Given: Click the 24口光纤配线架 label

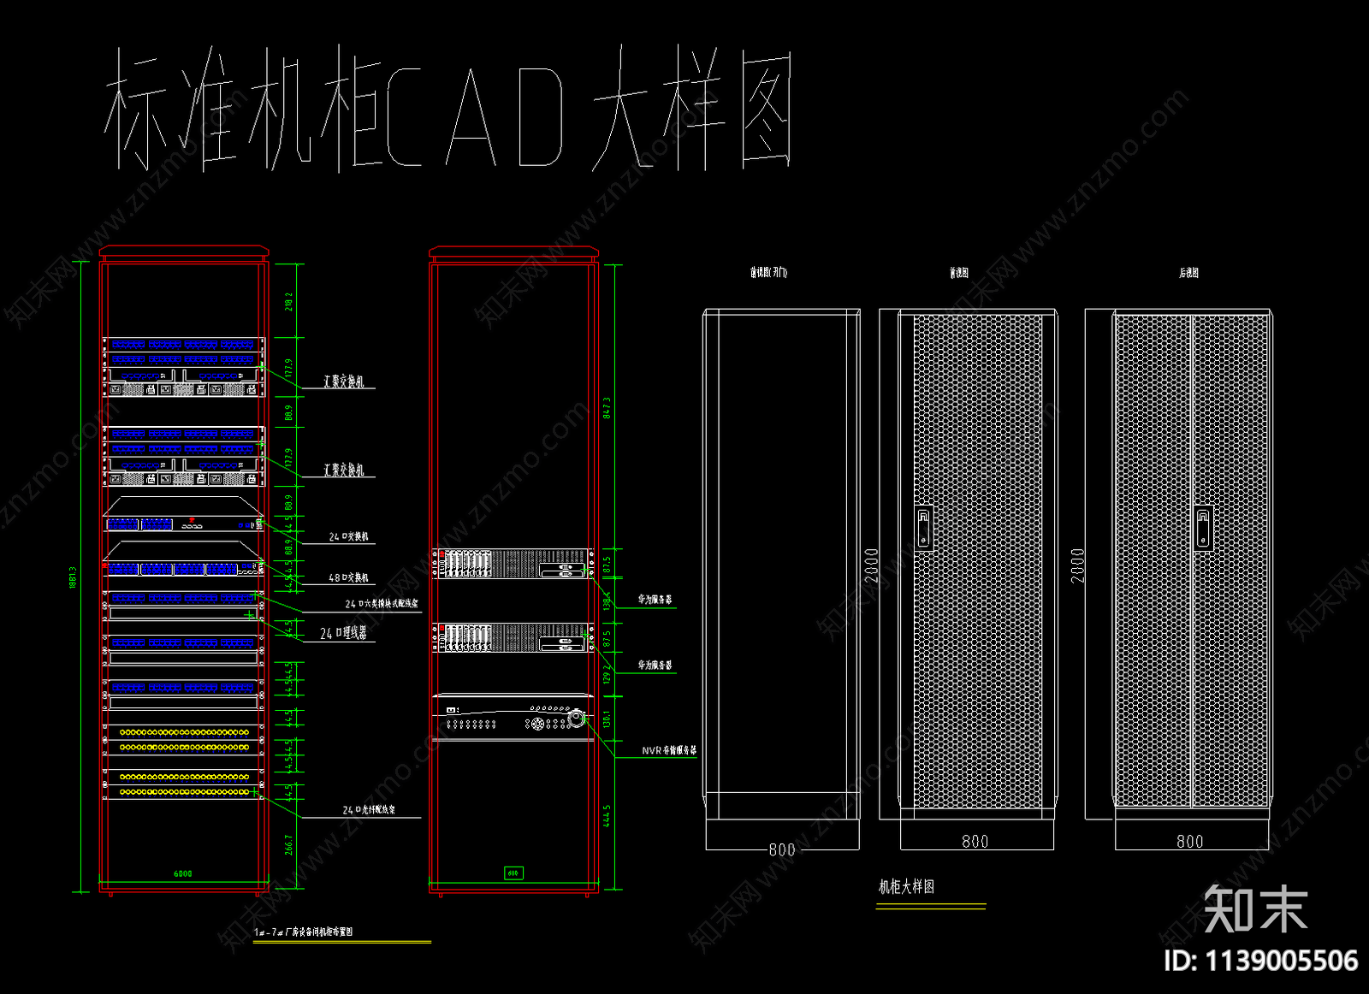Looking at the screenshot, I should click(369, 809).
